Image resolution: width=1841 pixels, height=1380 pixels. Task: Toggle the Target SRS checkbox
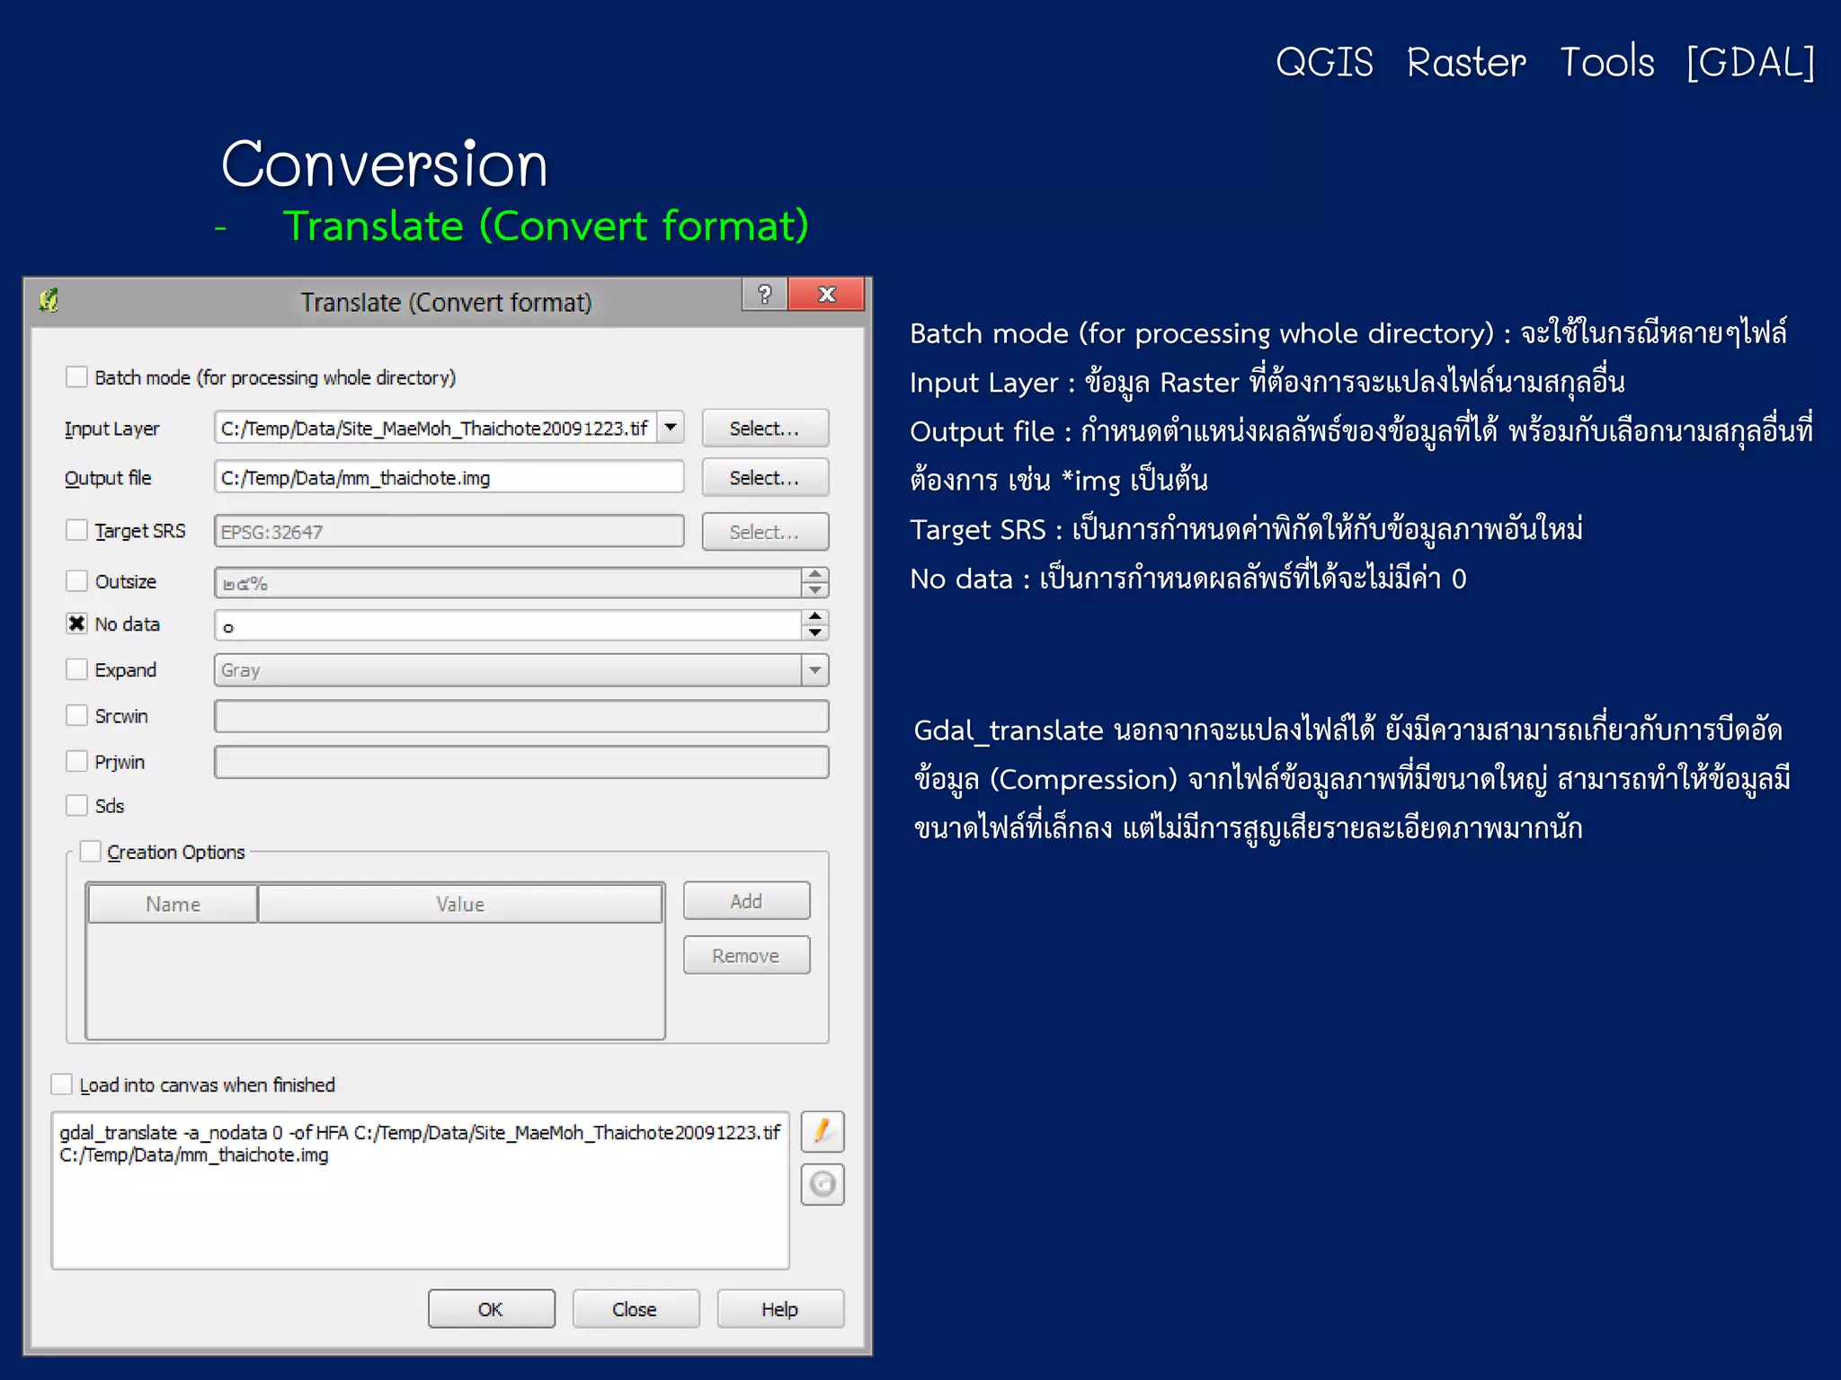tap(76, 530)
